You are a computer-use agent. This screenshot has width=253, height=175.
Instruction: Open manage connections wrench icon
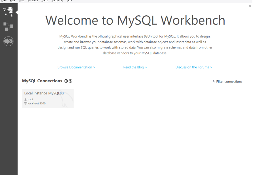click(71, 81)
